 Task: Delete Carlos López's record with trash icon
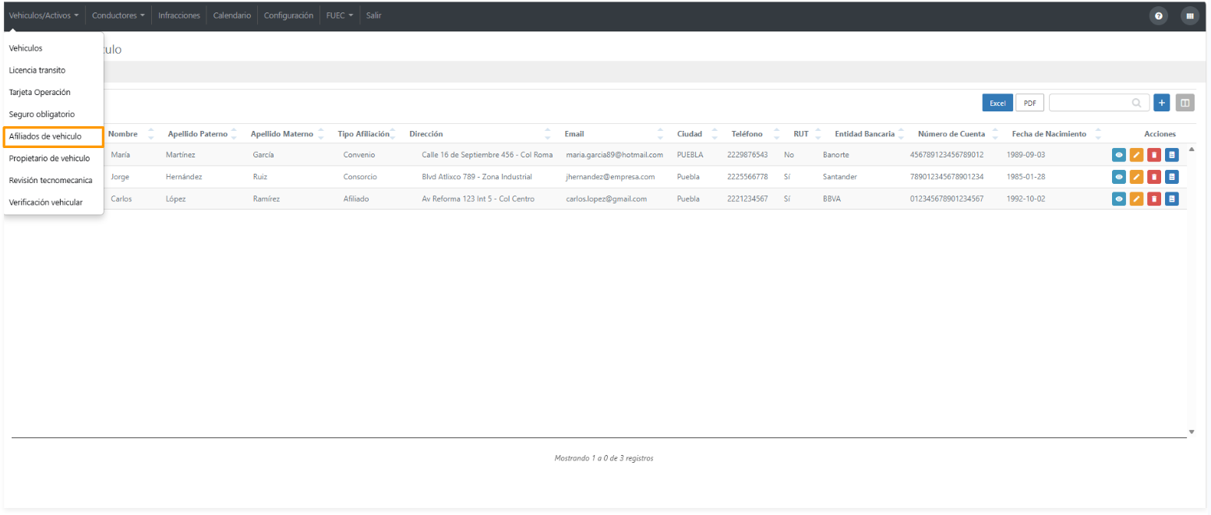pyautogui.click(x=1154, y=199)
